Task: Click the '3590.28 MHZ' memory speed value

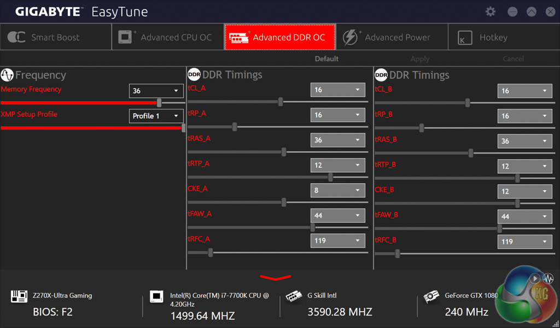Action: pyautogui.click(x=340, y=312)
